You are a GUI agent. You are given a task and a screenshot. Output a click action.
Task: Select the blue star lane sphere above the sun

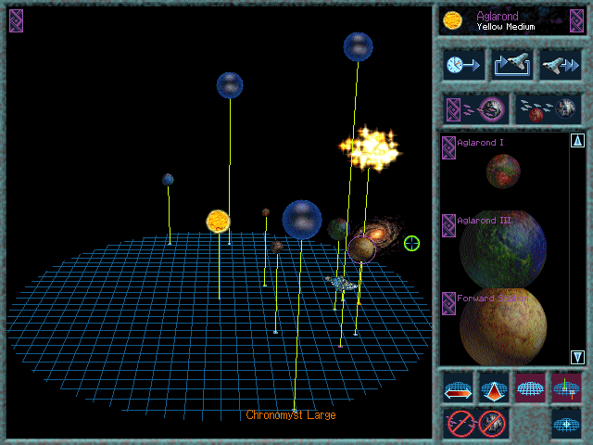230,85
